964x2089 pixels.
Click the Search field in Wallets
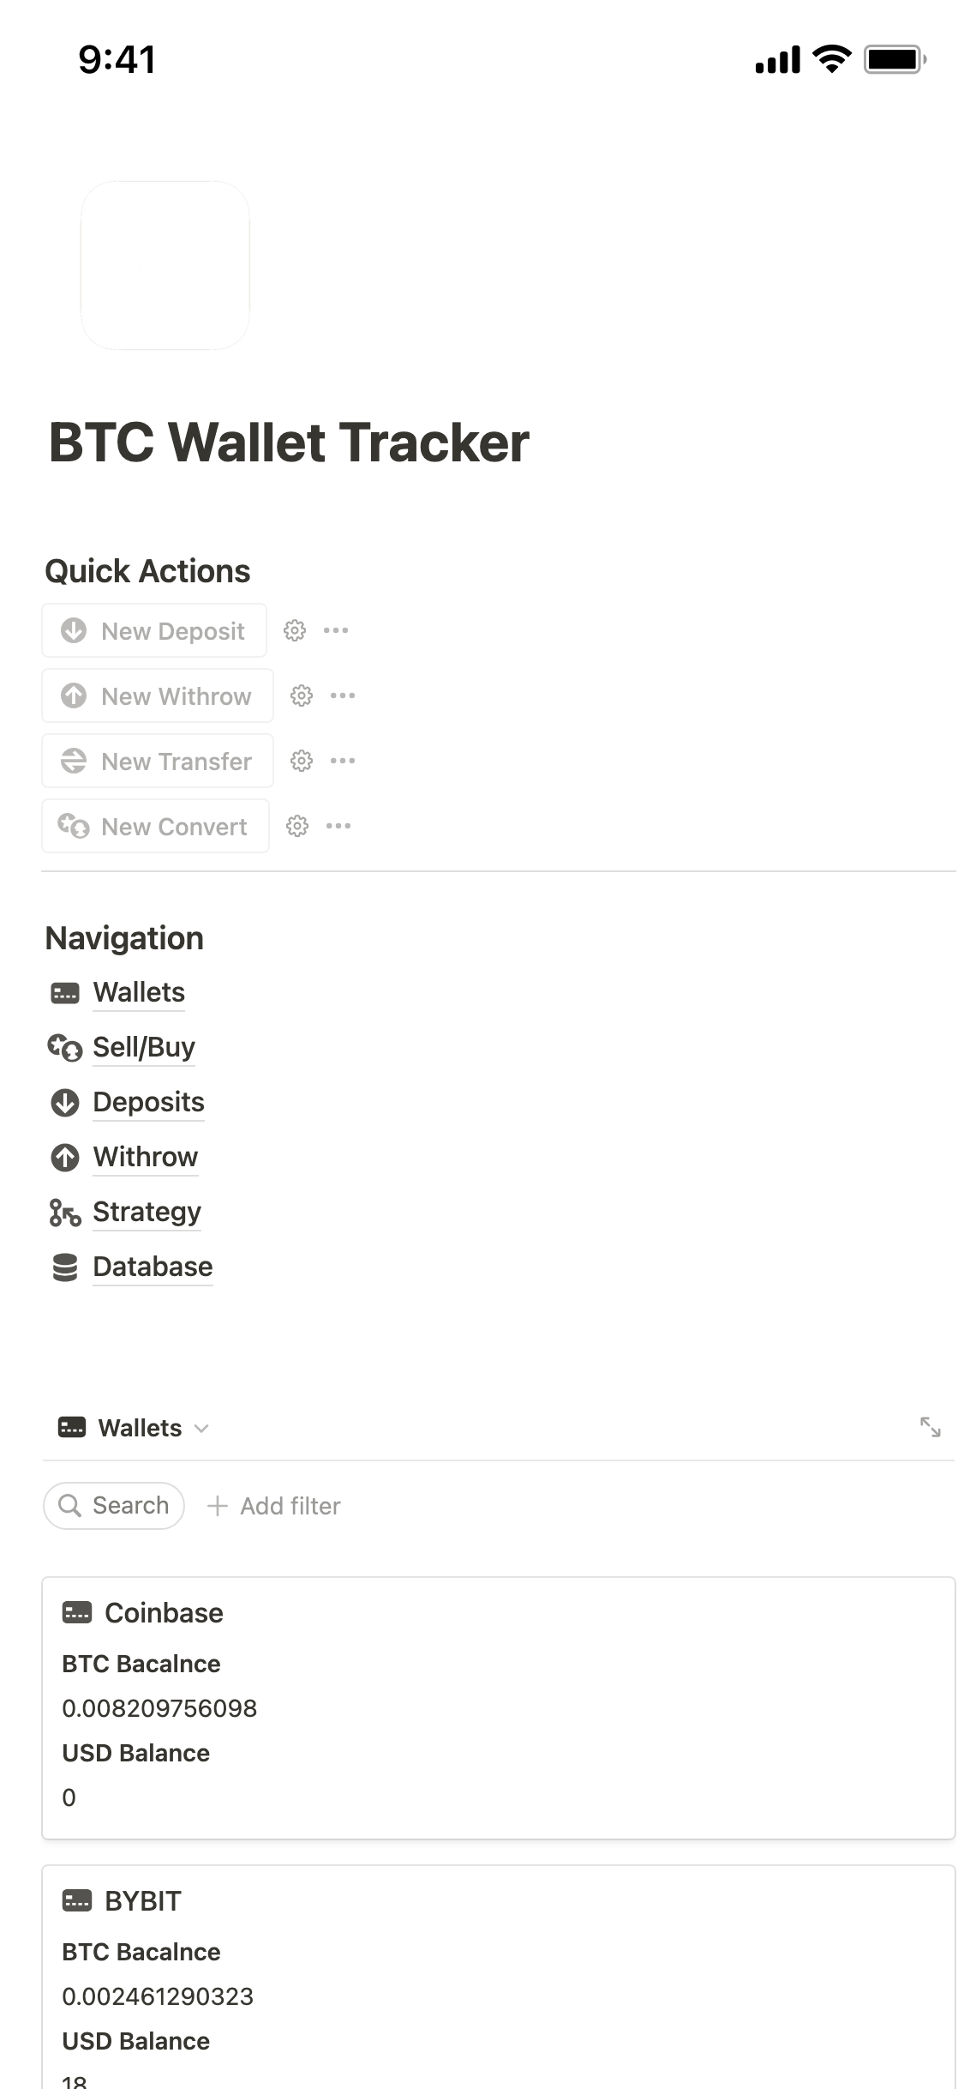coord(114,1505)
